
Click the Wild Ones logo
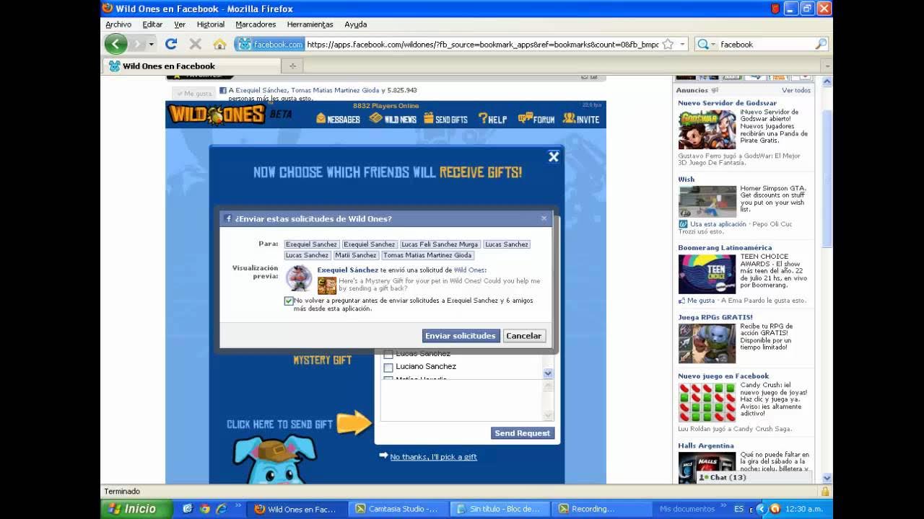(217, 114)
